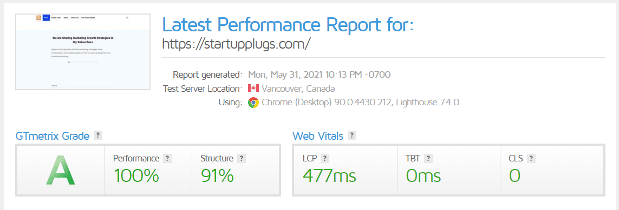Viewport: 619px width, 210px height.
Task: Click the 91% Structure score
Action: tap(218, 175)
